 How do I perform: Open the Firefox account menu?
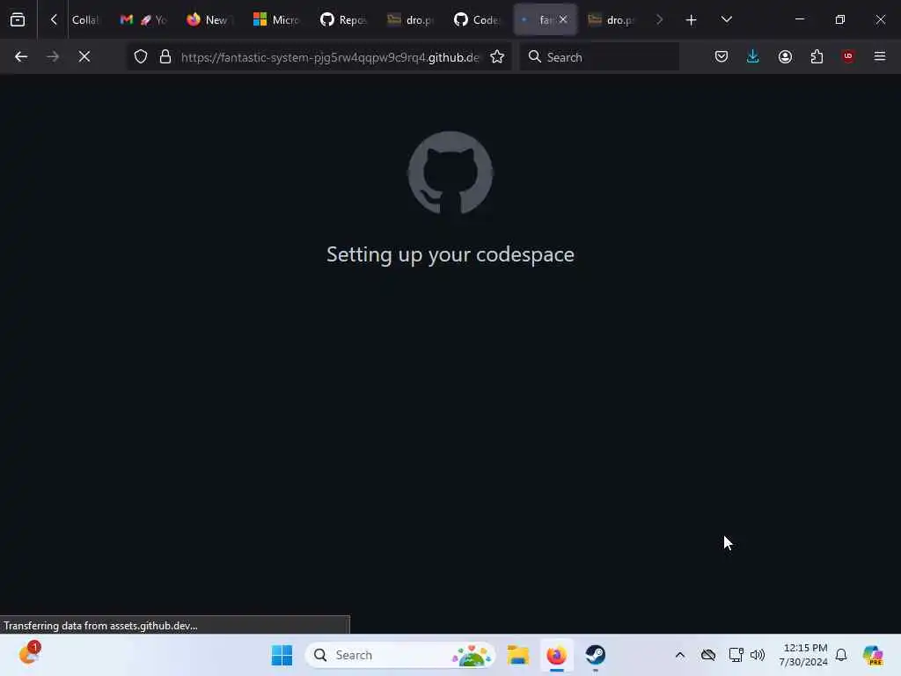tap(785, 57)
